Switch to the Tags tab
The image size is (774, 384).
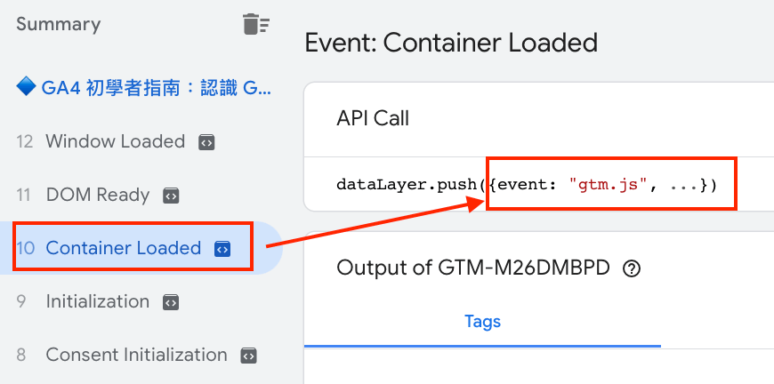click(482, 322)
